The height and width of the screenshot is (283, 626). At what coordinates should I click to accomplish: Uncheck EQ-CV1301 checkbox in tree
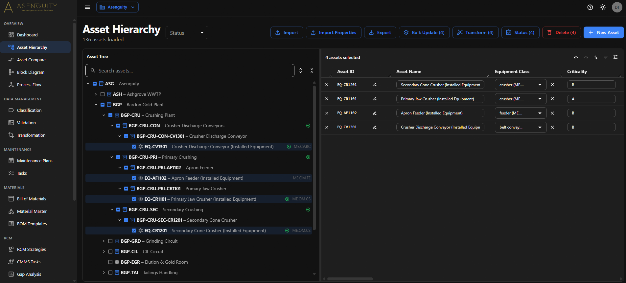134,147
